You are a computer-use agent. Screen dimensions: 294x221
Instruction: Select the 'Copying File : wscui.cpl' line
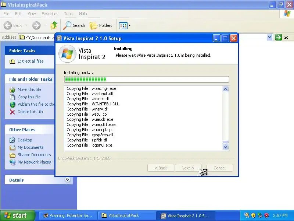click(x=87, y=114)
